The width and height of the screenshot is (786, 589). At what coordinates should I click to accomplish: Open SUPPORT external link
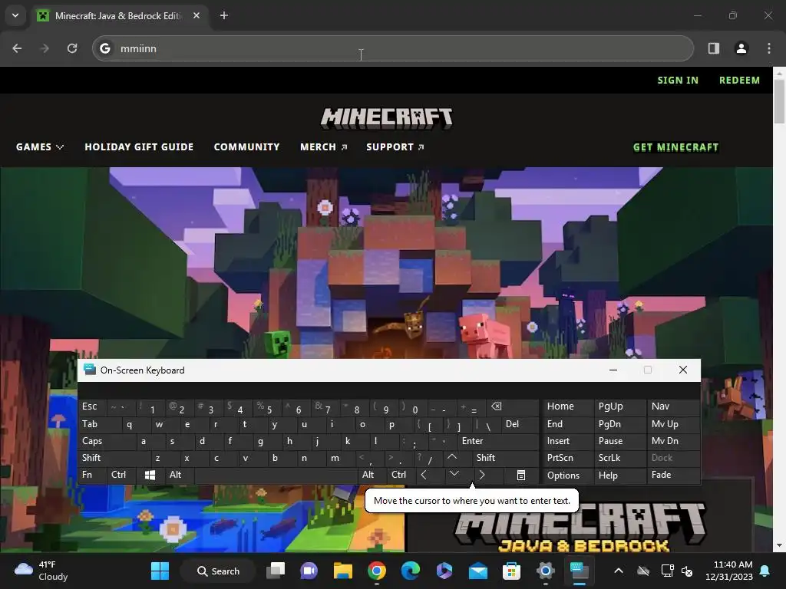click(x=395, y=146)
